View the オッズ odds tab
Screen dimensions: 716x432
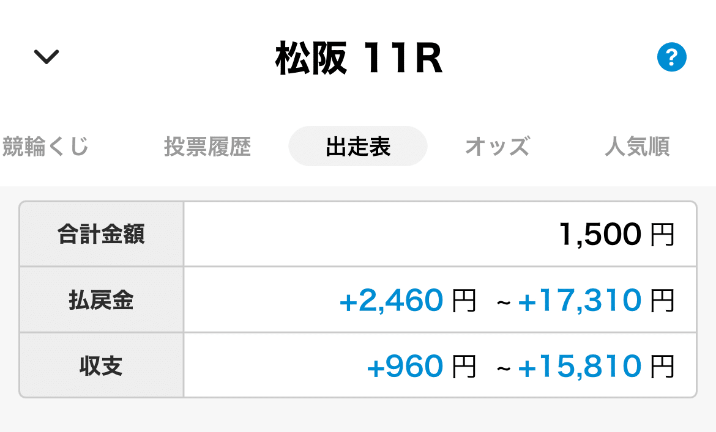[x=496, y=146]
